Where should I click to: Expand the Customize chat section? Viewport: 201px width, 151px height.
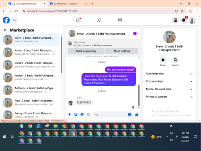click(x=169, y=74)
